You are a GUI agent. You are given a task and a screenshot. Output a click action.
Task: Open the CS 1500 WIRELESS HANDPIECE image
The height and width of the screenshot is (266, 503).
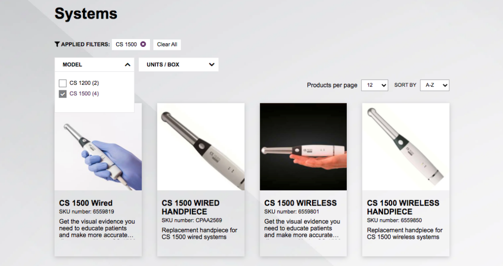pyautogui.click(x=406, y=146)
